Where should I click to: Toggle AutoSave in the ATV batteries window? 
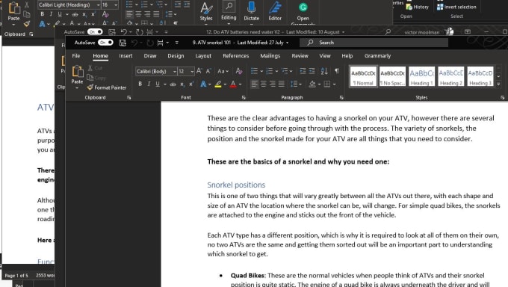point(95,32)
